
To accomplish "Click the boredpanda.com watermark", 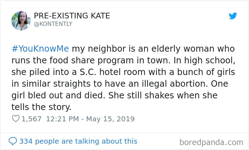I will pyautogui.click(x=211, y=142).
